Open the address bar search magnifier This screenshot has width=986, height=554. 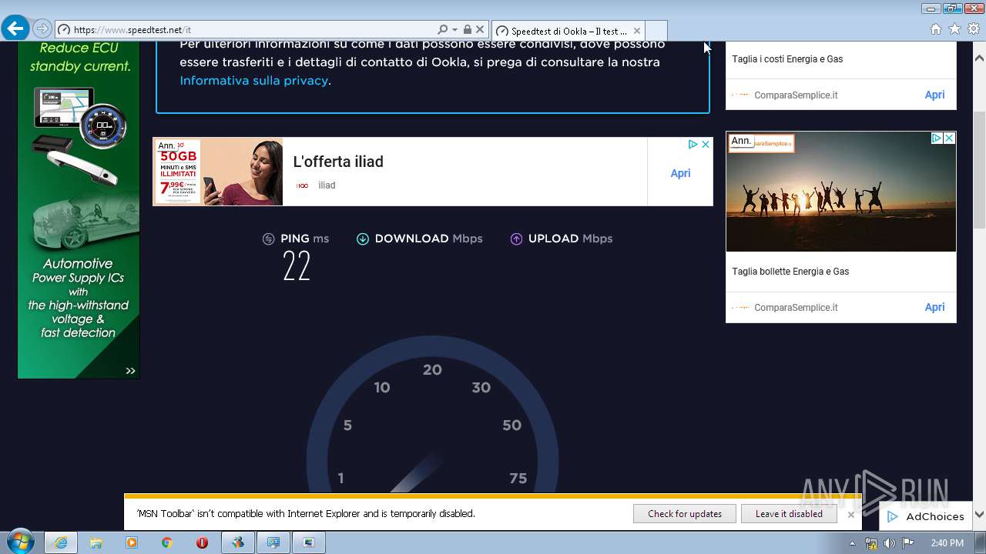pos(442,30)
